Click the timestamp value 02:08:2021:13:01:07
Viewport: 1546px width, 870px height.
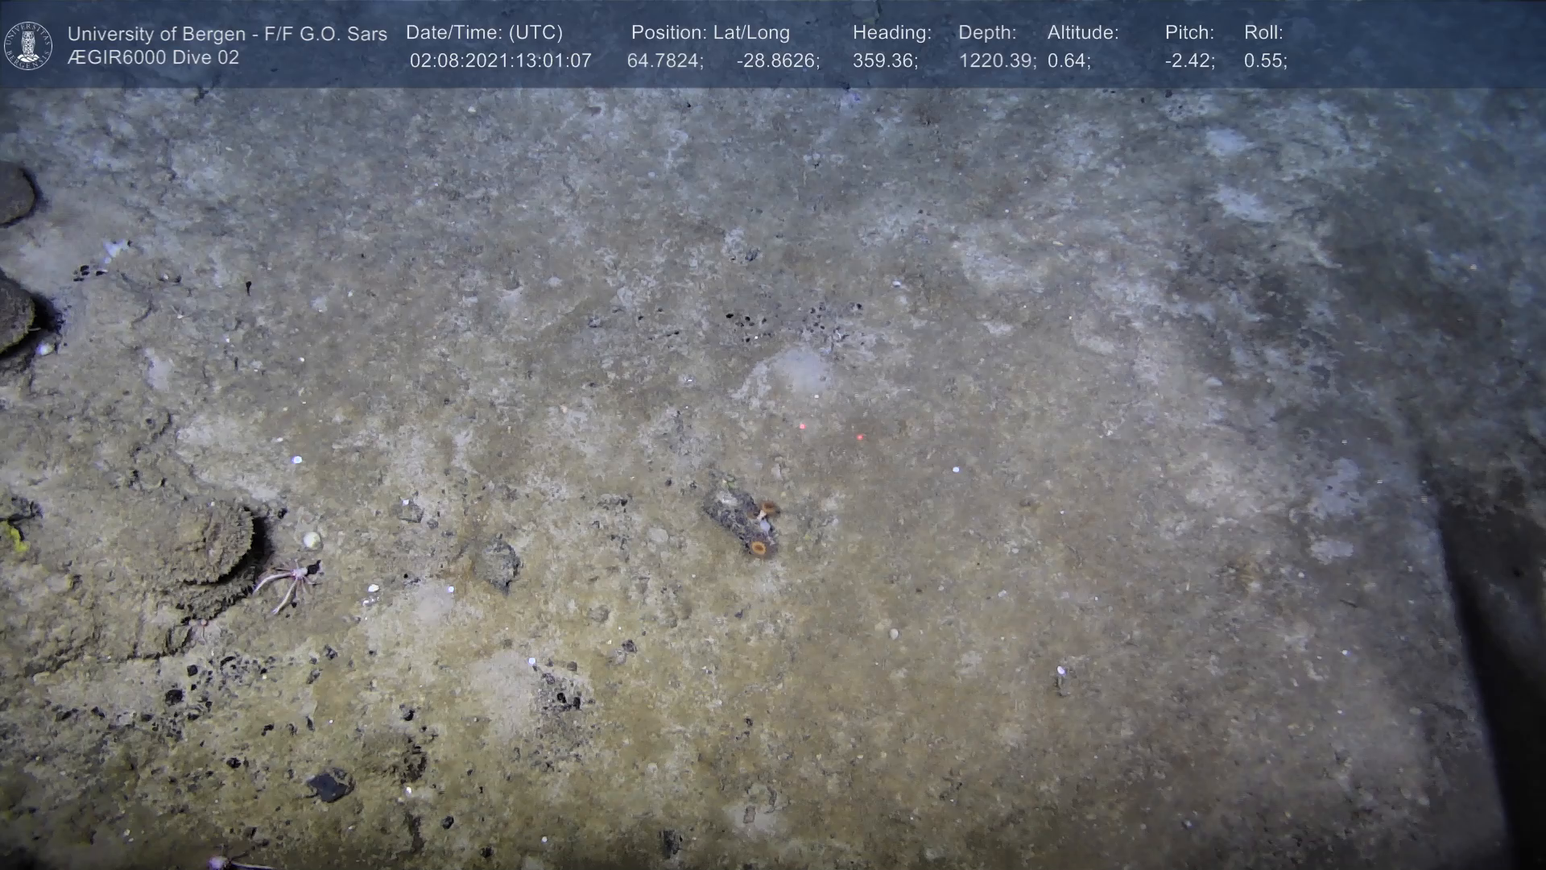point(500,61)
